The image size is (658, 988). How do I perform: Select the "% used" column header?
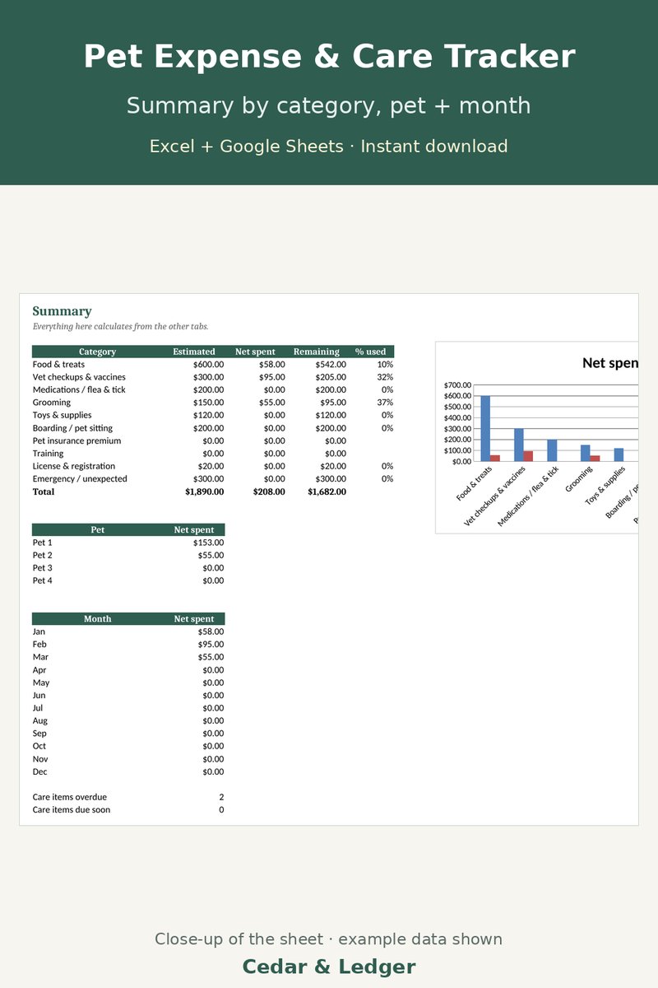click(370, 352)
